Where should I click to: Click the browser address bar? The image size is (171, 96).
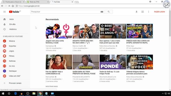click(x=87, y=6)
